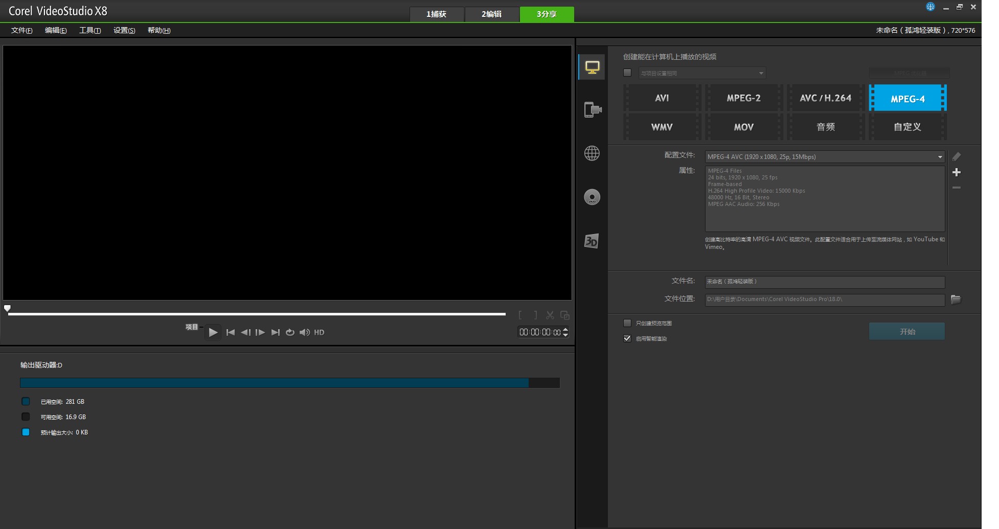Choose the 音频 audio format button
This screenshot has height=529, width=999.
826,127
